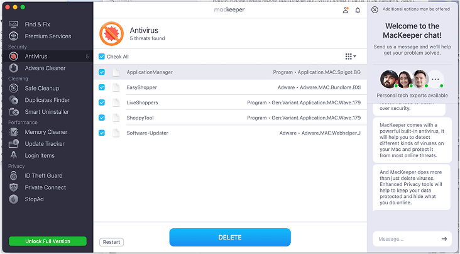460x254 pixels.
Task: Open Find & Fix monitor icon
Action: (13, 25)
